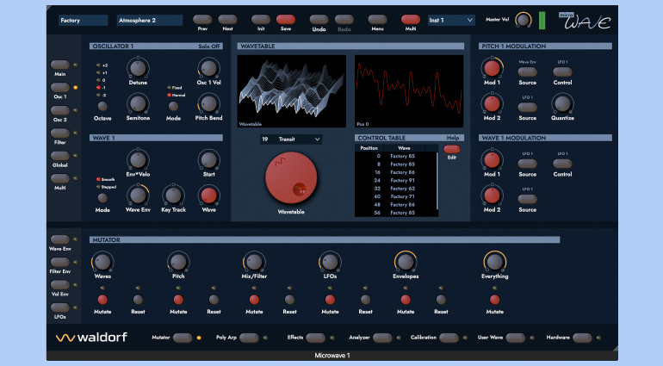Click the Quantize knob
663x366 pixels.
coord(562,103)
